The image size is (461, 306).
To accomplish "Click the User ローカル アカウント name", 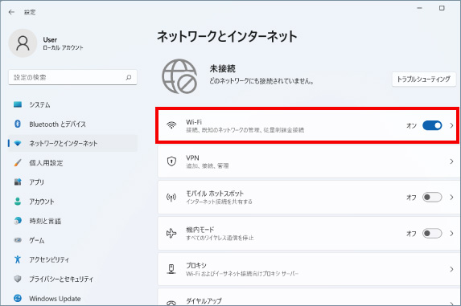I will [x=63, y=43].
